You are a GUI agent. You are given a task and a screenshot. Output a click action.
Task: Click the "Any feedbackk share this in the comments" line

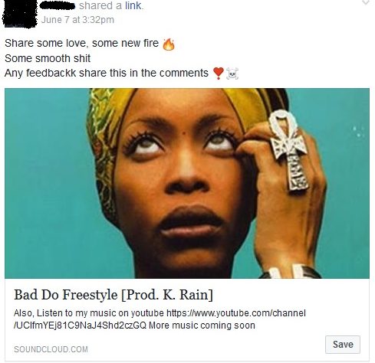(x=107, y=73)
